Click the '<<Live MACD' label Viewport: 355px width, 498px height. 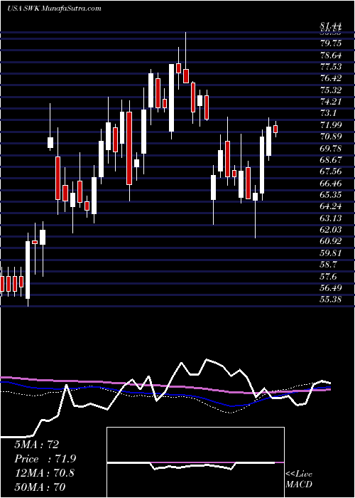299,480
